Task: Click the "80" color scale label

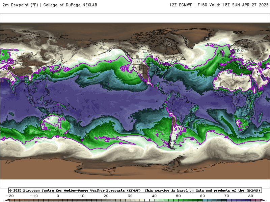Action: [251, 196]
